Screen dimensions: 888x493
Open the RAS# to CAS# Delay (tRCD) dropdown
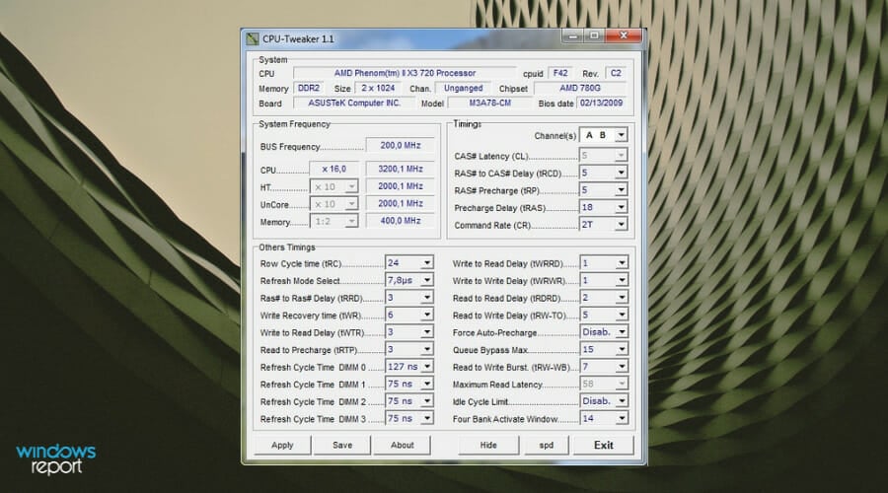603,173
